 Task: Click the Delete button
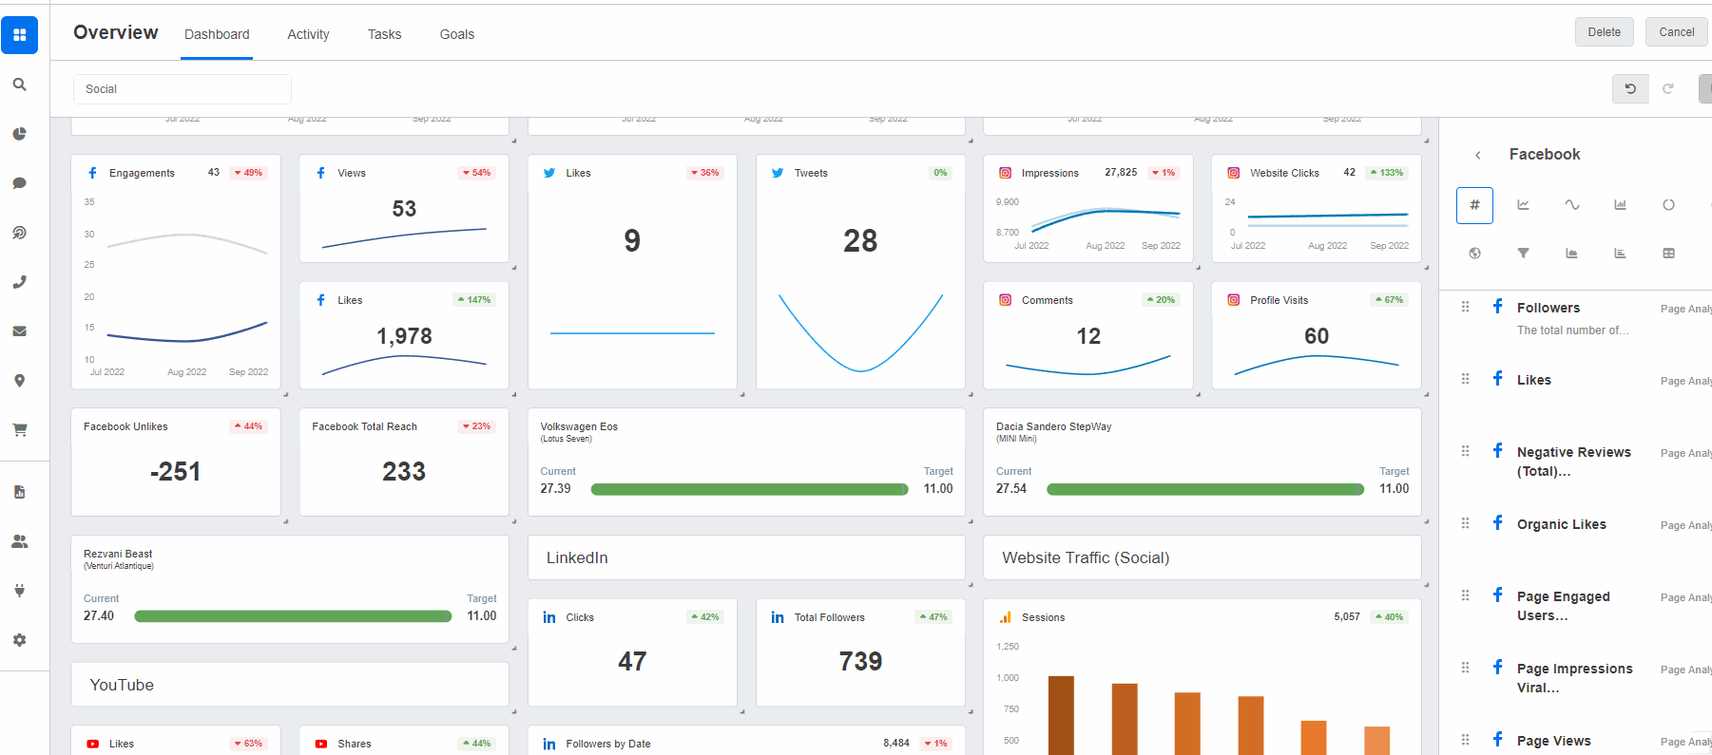[x=1604, y=32]
